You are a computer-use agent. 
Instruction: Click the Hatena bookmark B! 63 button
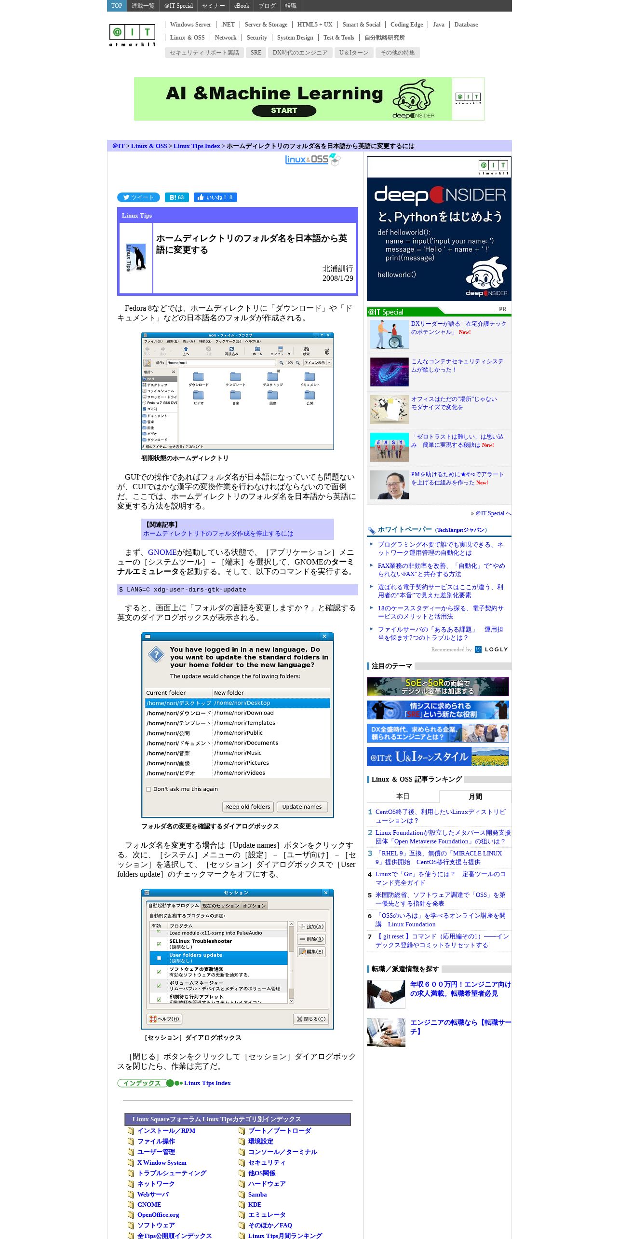pos(176,197)
